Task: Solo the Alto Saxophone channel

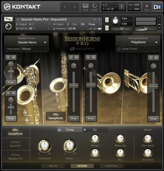Action: click(x=71, y=58)
